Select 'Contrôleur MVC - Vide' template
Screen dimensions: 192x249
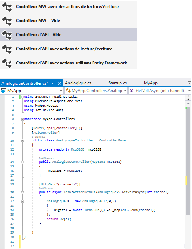68,21
